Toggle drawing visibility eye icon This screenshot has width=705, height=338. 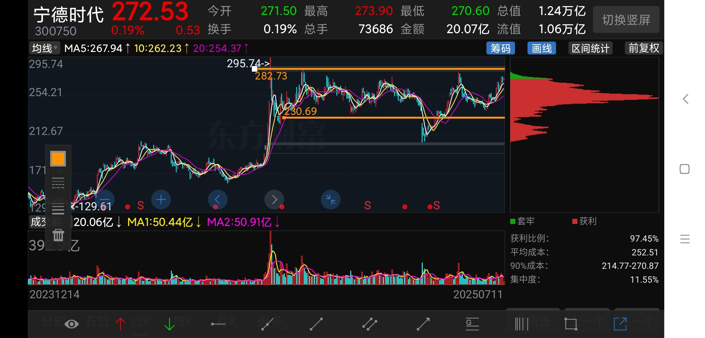click(72, 324)
